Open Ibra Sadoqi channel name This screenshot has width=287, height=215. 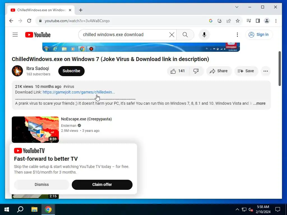(x=38, y=68)
